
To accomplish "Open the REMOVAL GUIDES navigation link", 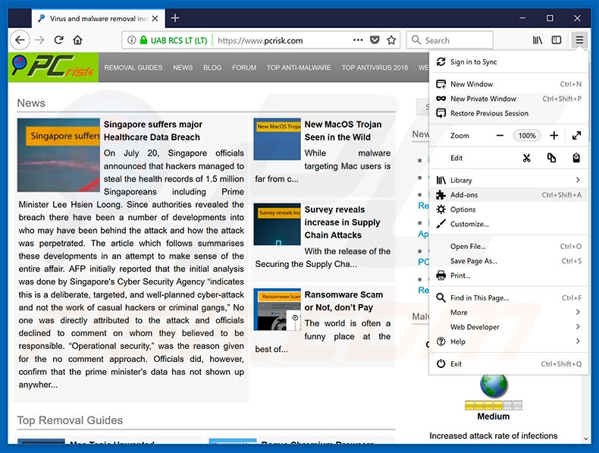I will [x=133, y=68].
